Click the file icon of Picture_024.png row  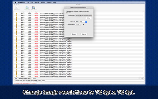pos(17,55)
